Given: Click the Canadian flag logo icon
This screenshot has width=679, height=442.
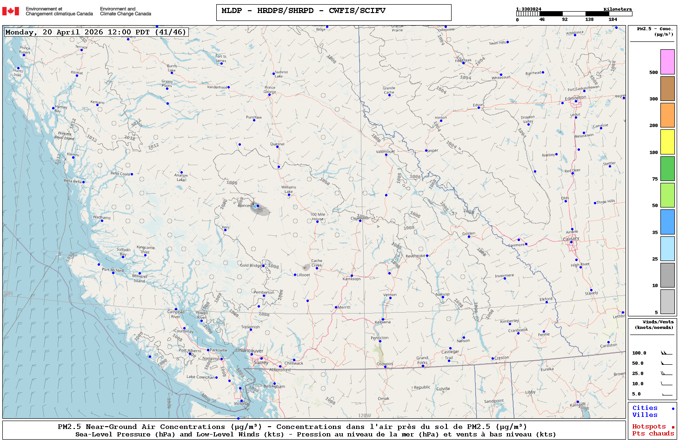Looking at the screenshot, I should (11, 11).
